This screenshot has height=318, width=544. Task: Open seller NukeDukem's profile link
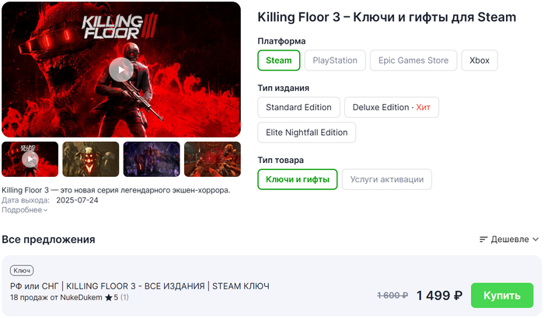(81, 298)
